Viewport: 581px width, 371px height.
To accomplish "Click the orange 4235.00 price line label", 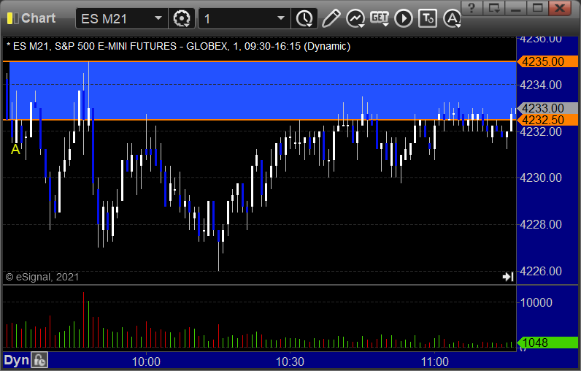I will coord(547,61).
